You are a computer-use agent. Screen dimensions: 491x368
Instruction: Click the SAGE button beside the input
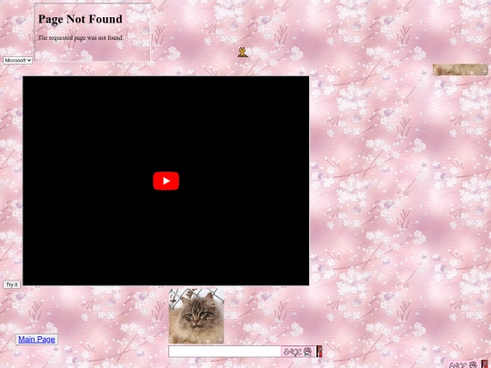[298, 352]
